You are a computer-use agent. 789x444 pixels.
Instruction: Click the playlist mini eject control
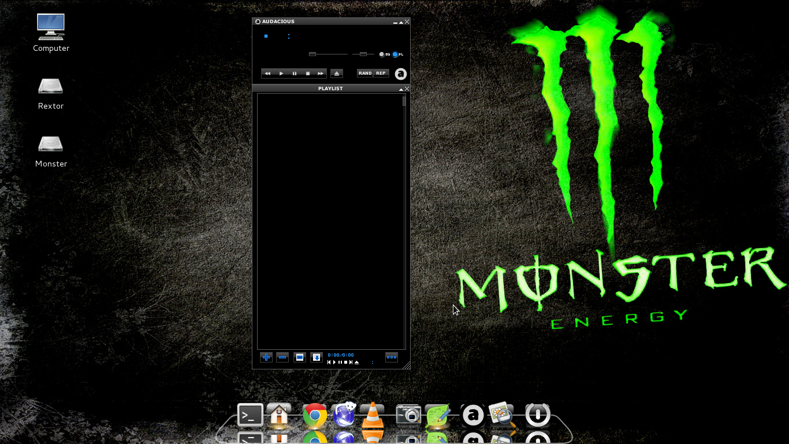coord(356,362)
